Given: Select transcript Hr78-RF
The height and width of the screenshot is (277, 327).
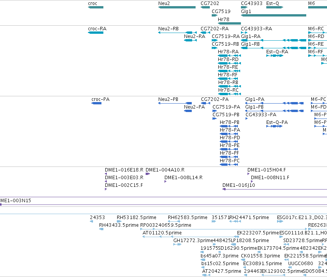Looking at the screenshot, I should [x=228, y=79].
